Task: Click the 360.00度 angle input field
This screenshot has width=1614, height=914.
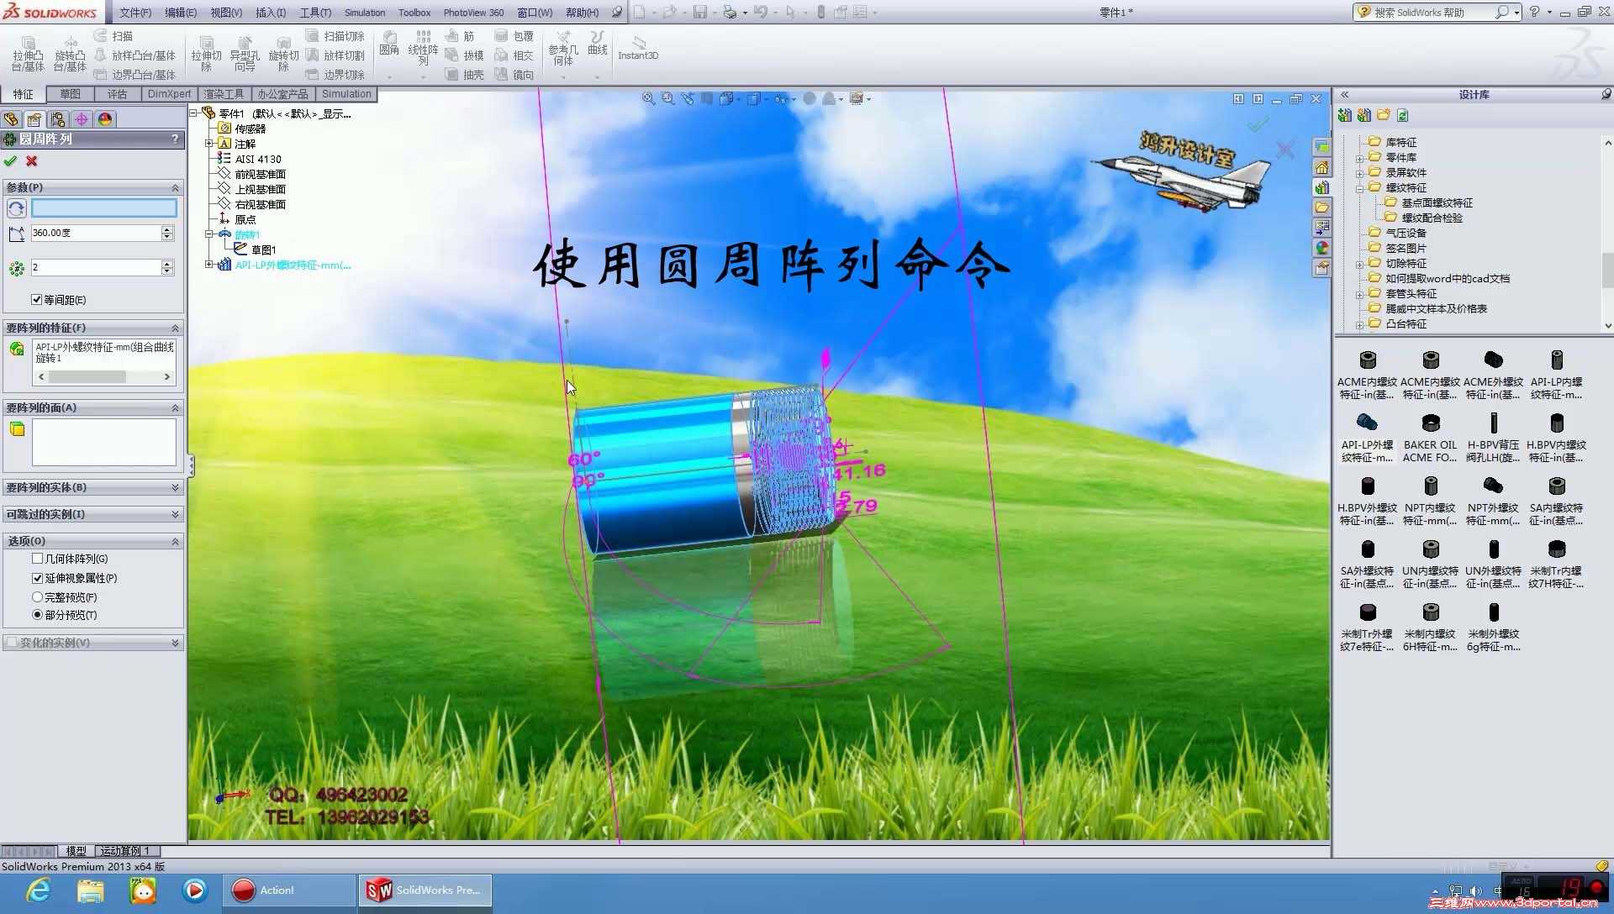Action: [95, 233]
